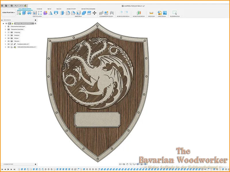Open the purple Create Form tool
This screenshot has height=172, width=230.
pyautogui.click(x=45, y=13)
